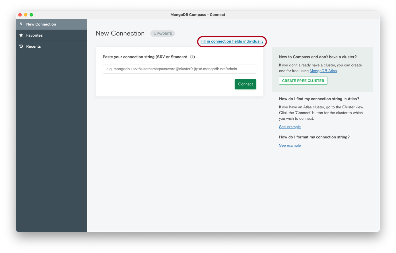Click 'How do I format my connection string?' heading
The width and height of the screenshot is (396, 253).
click(x=314, y=137)
